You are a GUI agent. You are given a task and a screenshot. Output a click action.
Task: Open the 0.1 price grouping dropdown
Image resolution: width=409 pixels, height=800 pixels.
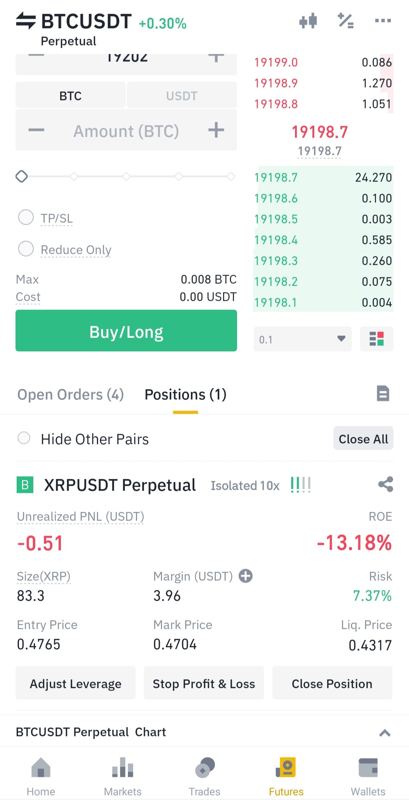(x=303, y=339)
